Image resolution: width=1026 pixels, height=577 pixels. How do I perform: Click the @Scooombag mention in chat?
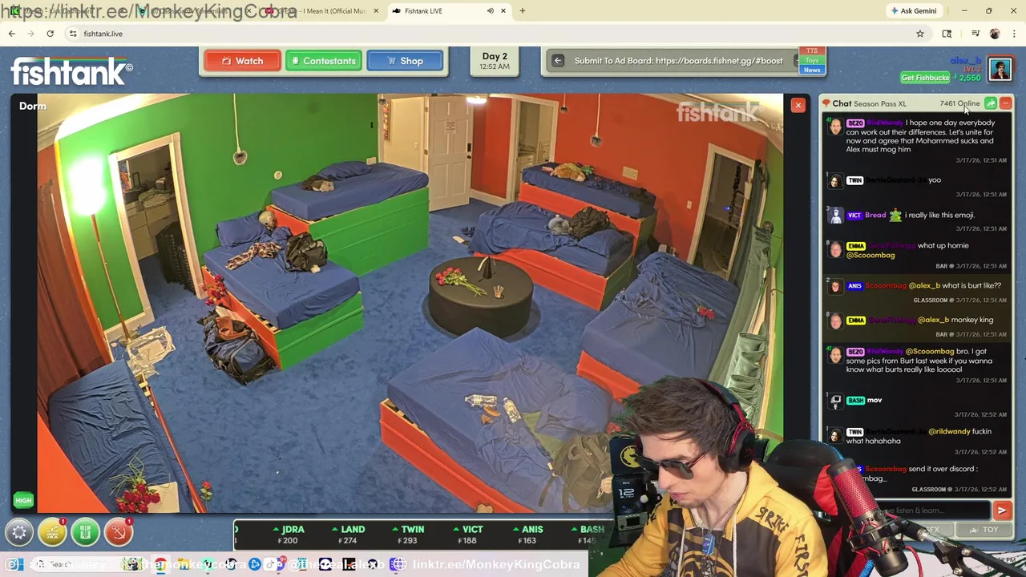coord(870,255)
